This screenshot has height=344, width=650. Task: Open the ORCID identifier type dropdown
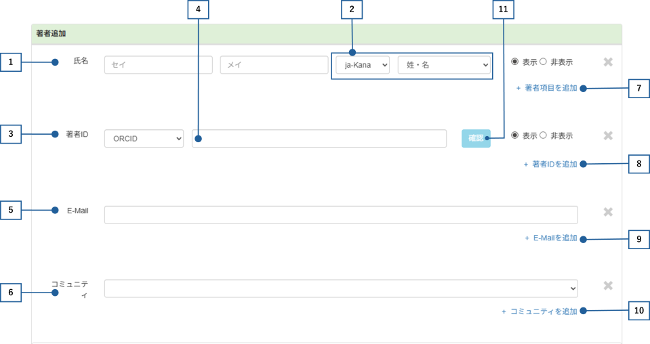coord(144,138)
